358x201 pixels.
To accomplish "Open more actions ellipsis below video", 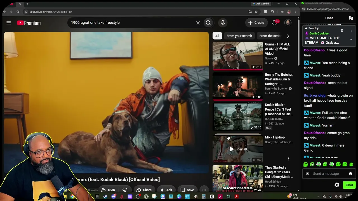I will pos(204,190).
